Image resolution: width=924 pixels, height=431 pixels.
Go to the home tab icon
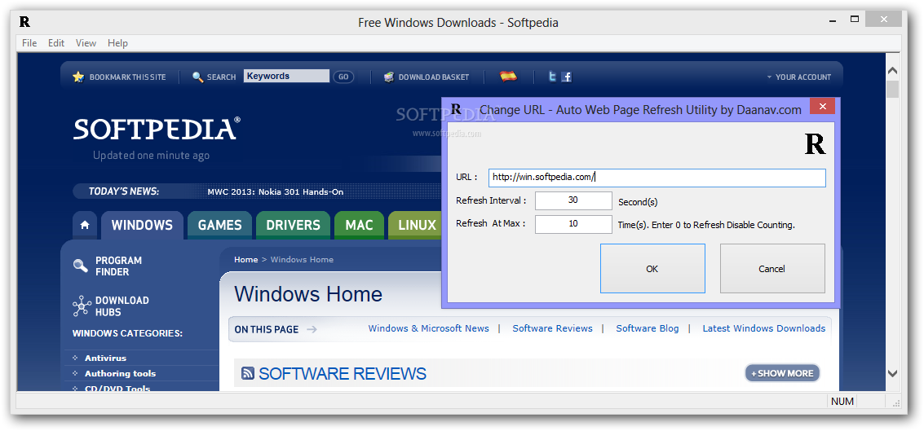[x=85, y=225]
